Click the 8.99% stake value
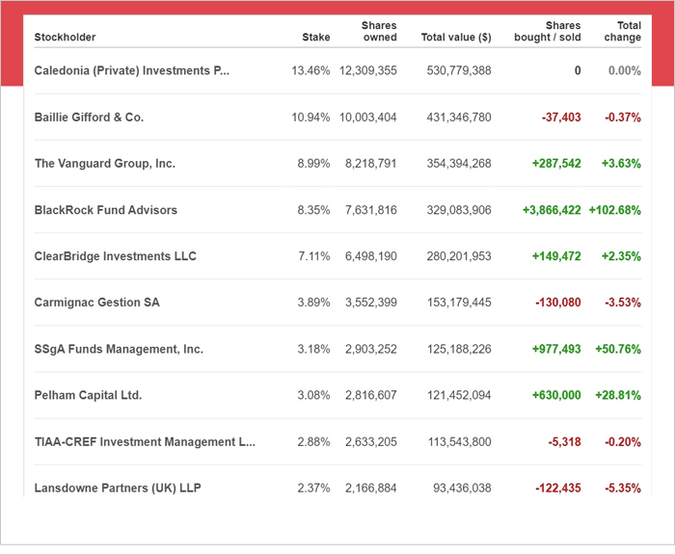 pyautogui.click(x=313, y=164)
